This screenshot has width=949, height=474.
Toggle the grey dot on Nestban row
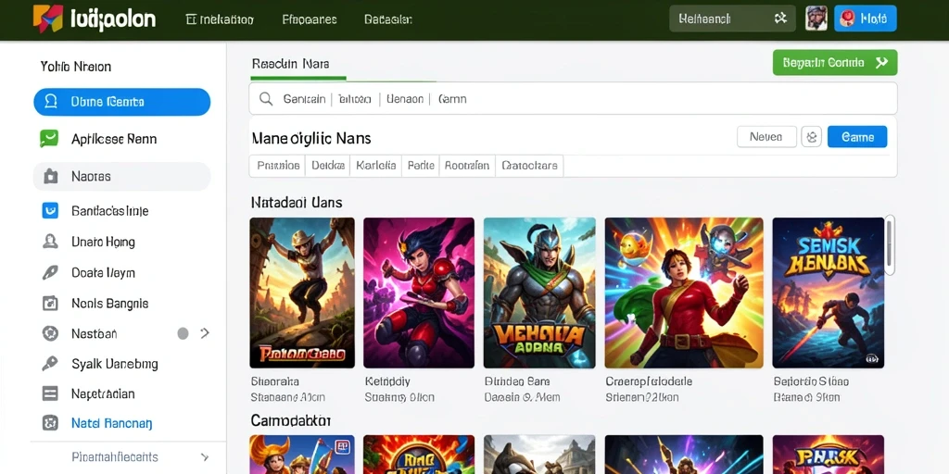coord(183,333)
